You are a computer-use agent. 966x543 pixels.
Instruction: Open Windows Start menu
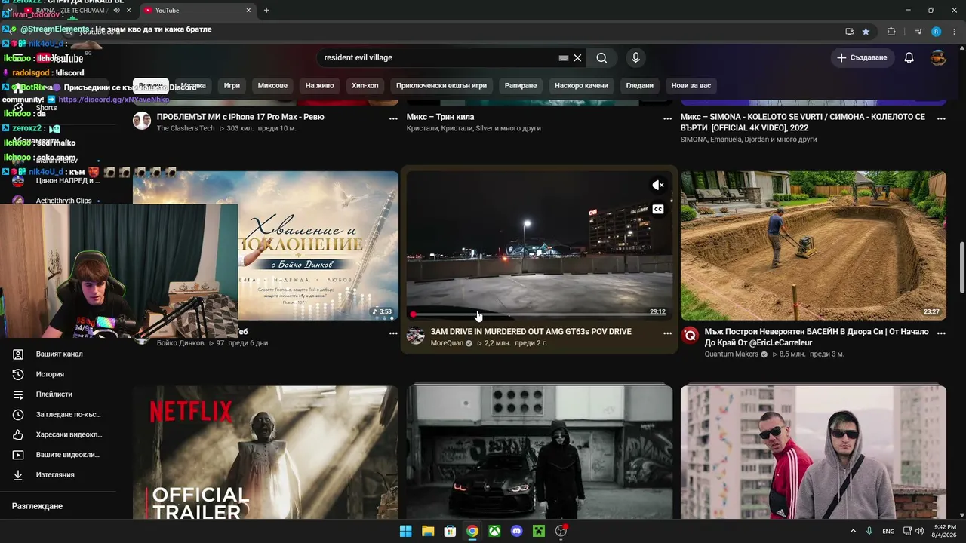[x=405, y=531]
